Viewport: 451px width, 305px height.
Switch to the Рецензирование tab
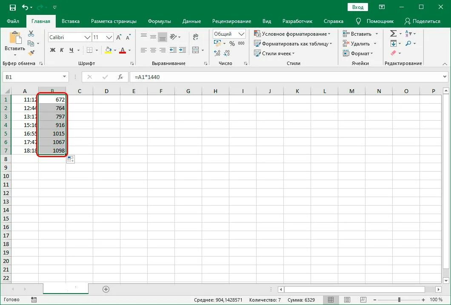(231, 21)
